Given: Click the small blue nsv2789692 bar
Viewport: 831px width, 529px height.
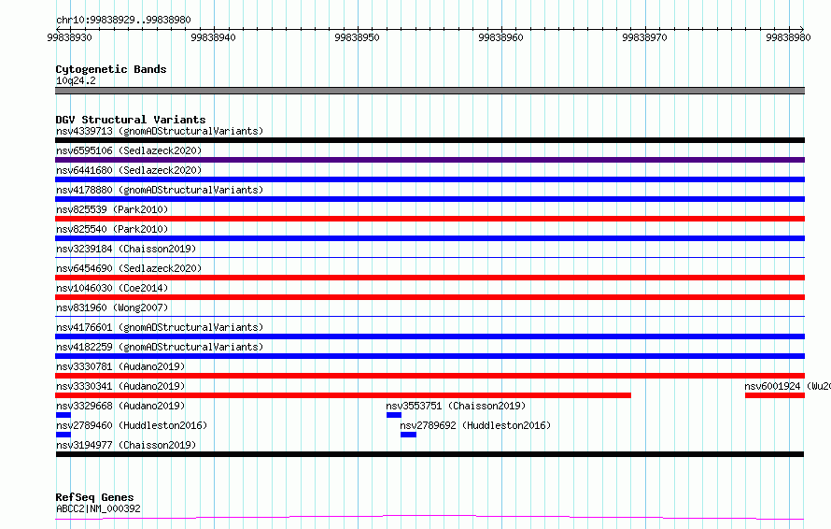Looking at the screenshot, I should coord(408,435).
